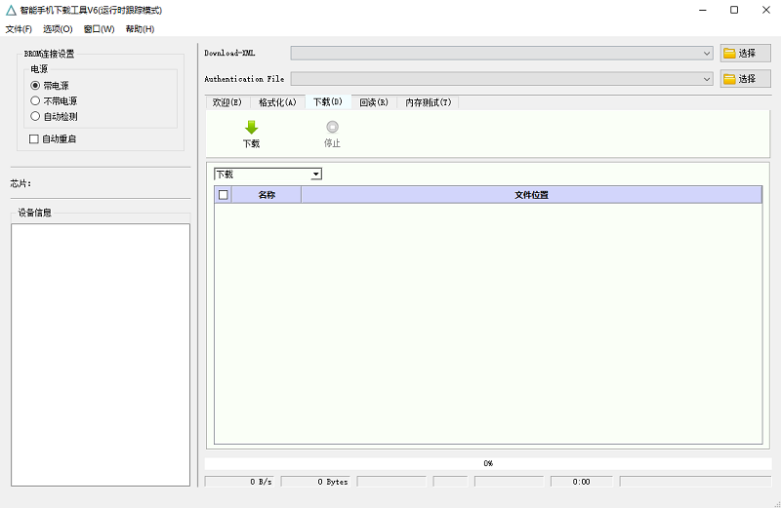The width and height of the screenshot is (781, 508).
Task: Click inside the 设备信息 text box
Action: (x=101, y=355)
